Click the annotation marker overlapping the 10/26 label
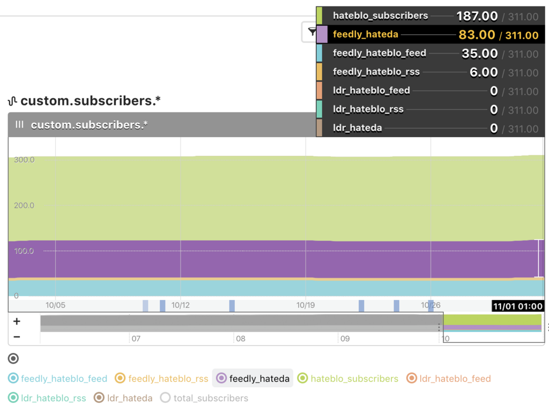 (431, 306)
